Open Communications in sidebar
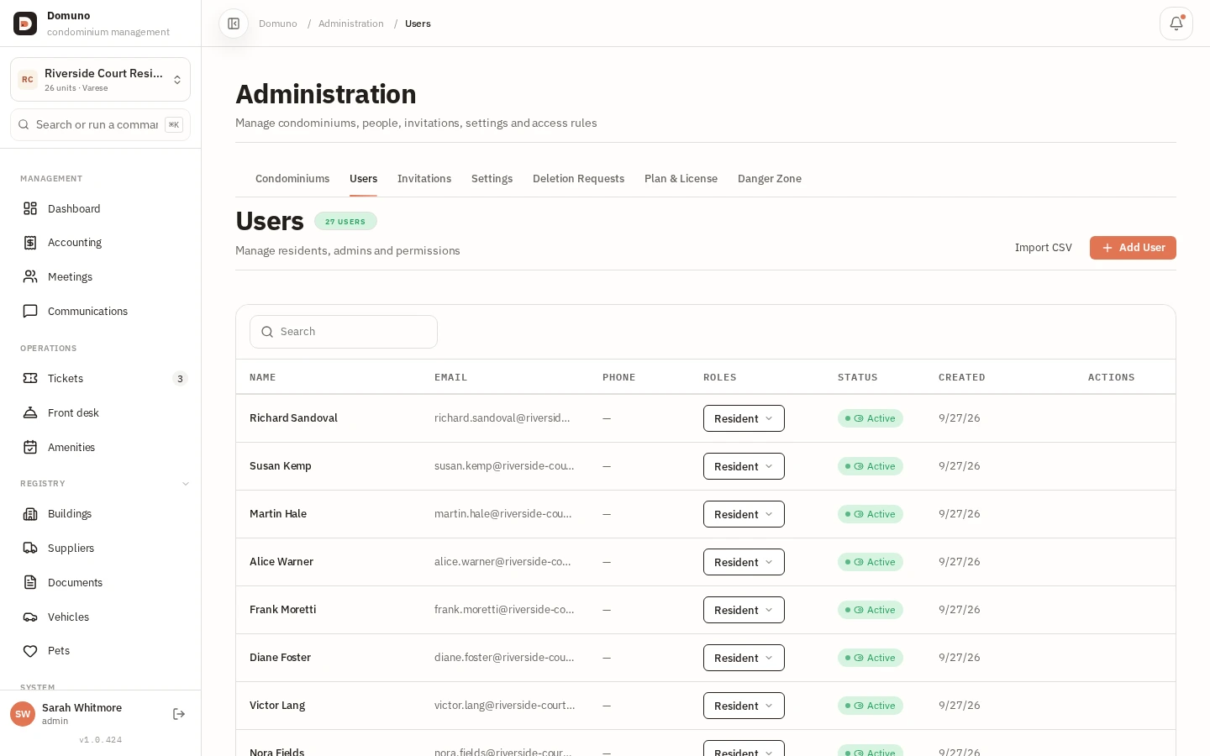 [100, 311]
